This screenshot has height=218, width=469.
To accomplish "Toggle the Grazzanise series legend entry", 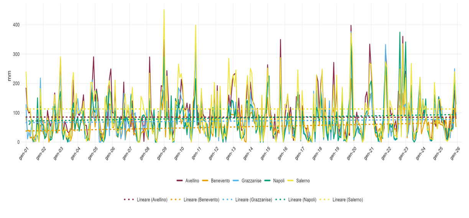I will click(x=247, y=181).
